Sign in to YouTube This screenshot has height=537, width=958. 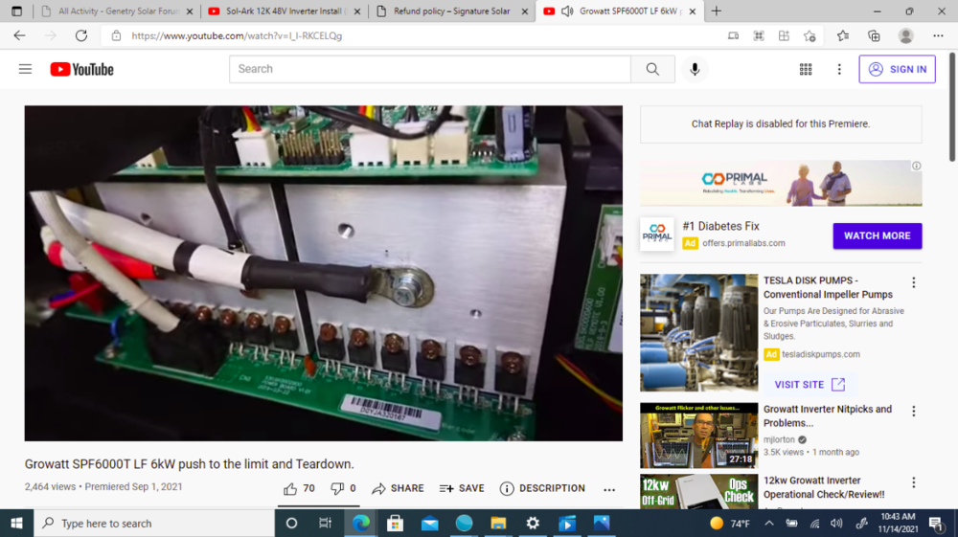tap(897, 69)
